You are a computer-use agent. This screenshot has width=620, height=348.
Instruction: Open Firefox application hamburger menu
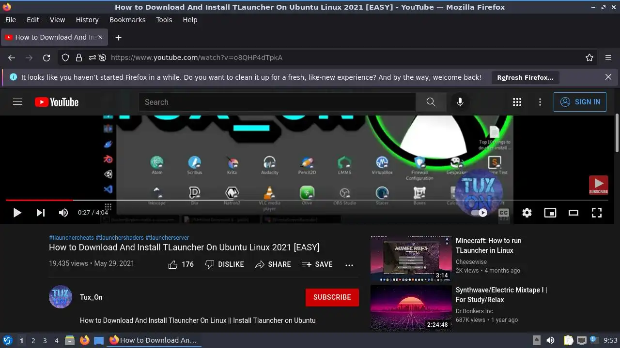tap(608, 58)
